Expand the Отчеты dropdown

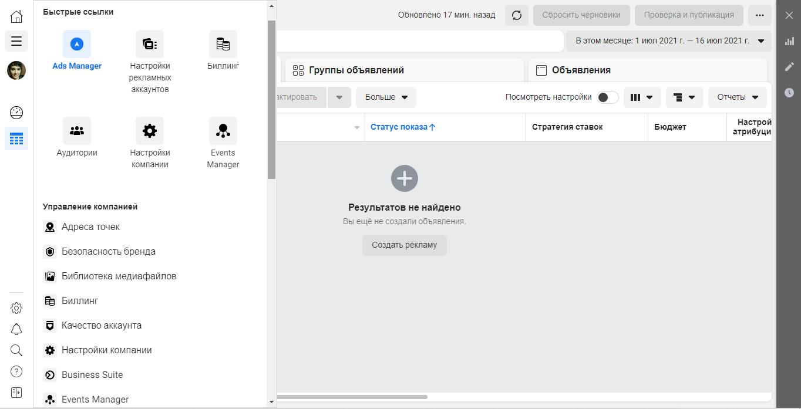click(x=738, y=97)
